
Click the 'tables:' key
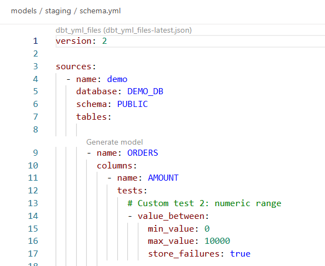[94, 117]
